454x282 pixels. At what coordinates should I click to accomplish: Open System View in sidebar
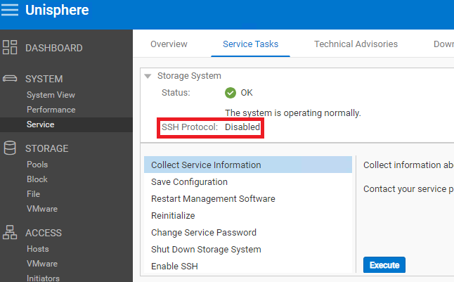tap(51, 95)
